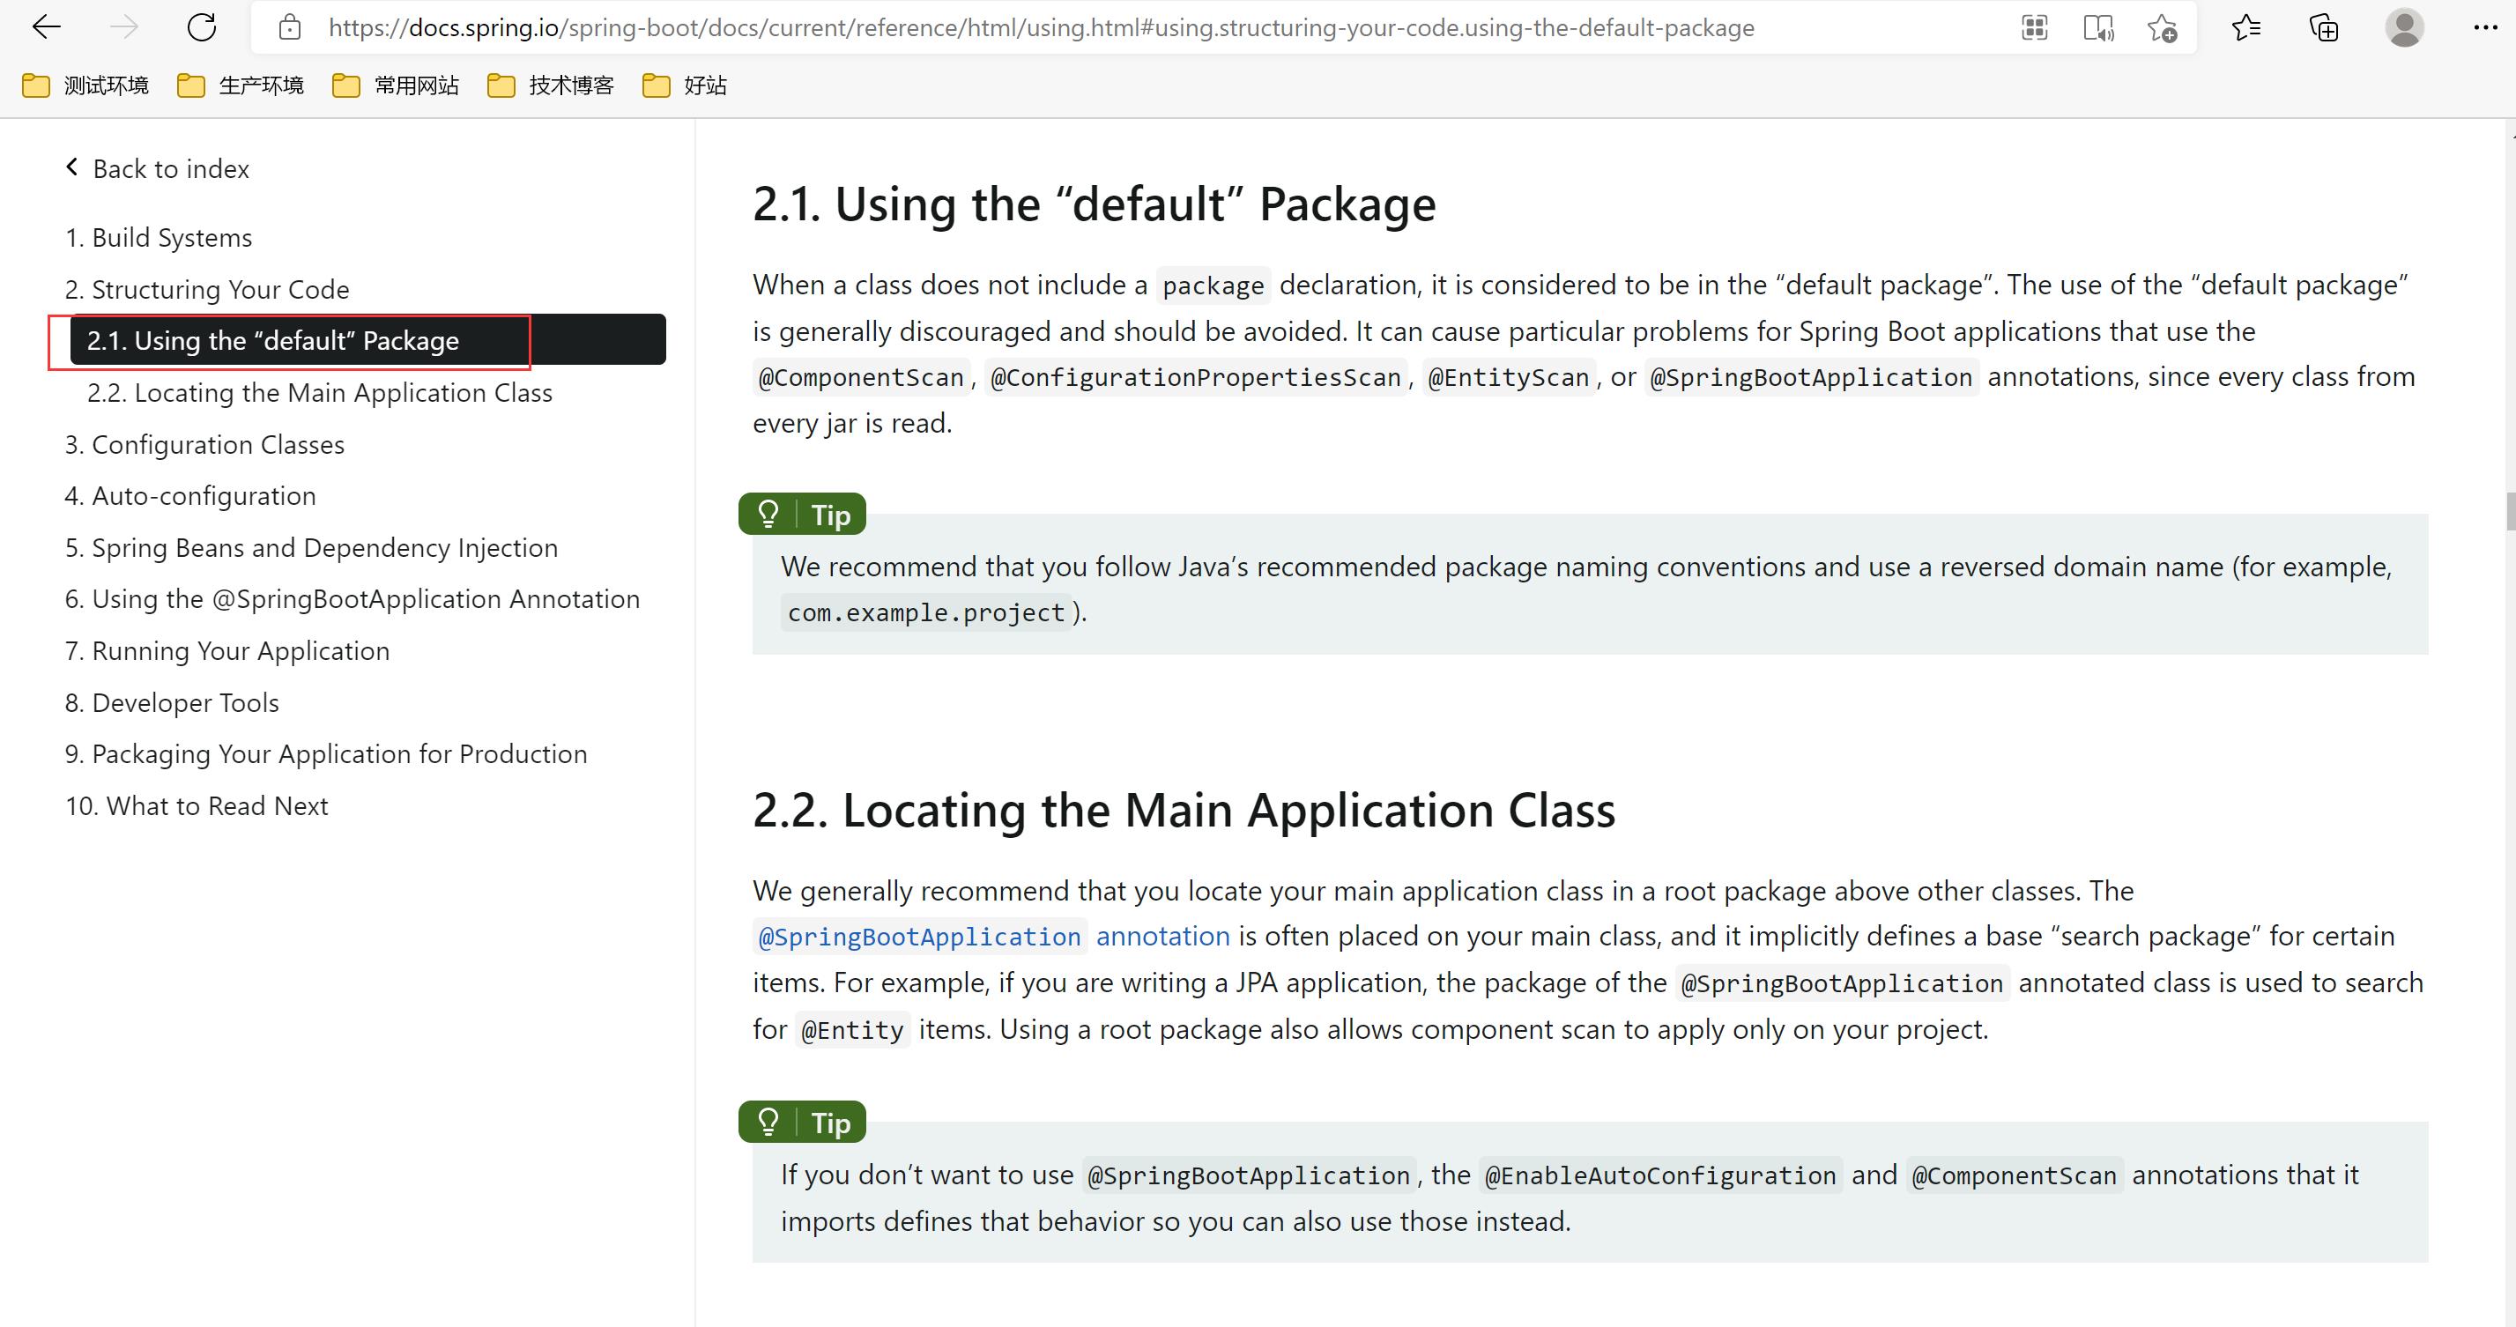The image size is (2516, 1327).
Task: Open 6. Using the @SpringBootApplication Annotation
Action: (x=353, y=598)
